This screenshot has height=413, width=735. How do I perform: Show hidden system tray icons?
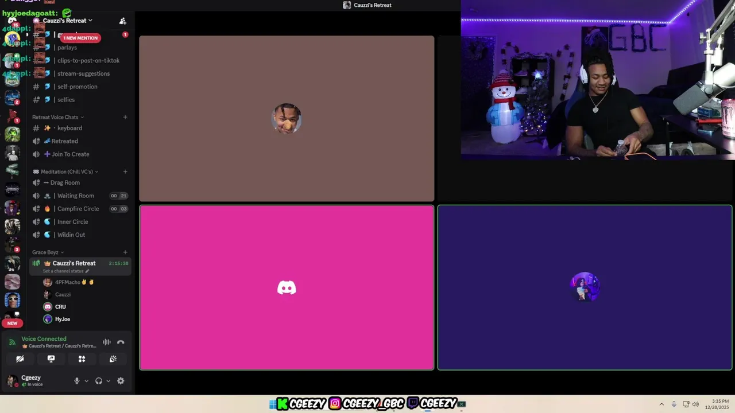pyautogui.click(x=661, y=404)
